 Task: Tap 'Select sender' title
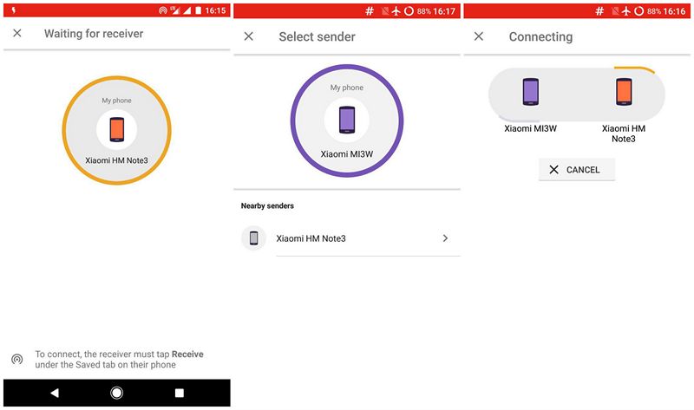point(317,36)
